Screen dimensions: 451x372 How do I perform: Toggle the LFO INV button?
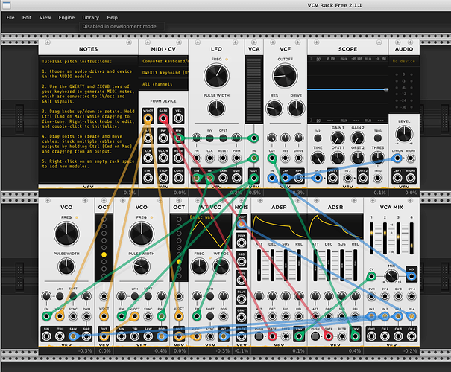coord(209,138)
